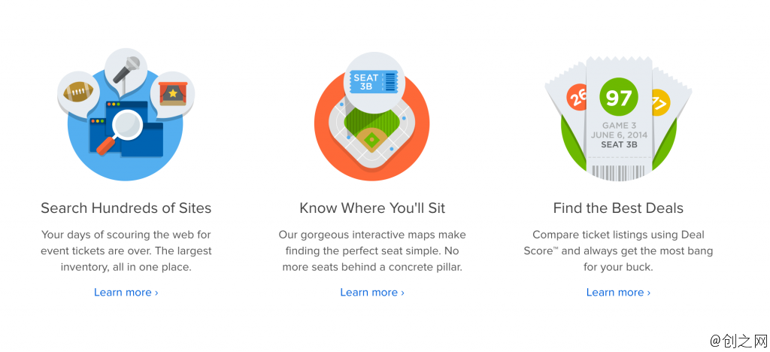Click the yellow score badge on right ticket

(660, 102)
